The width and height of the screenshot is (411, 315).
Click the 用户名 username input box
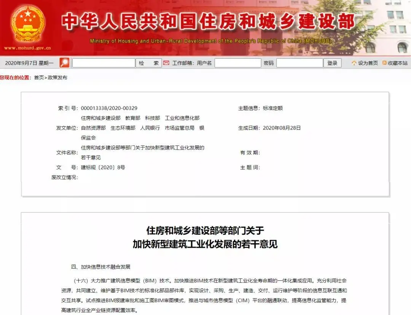tap(238, 62)
